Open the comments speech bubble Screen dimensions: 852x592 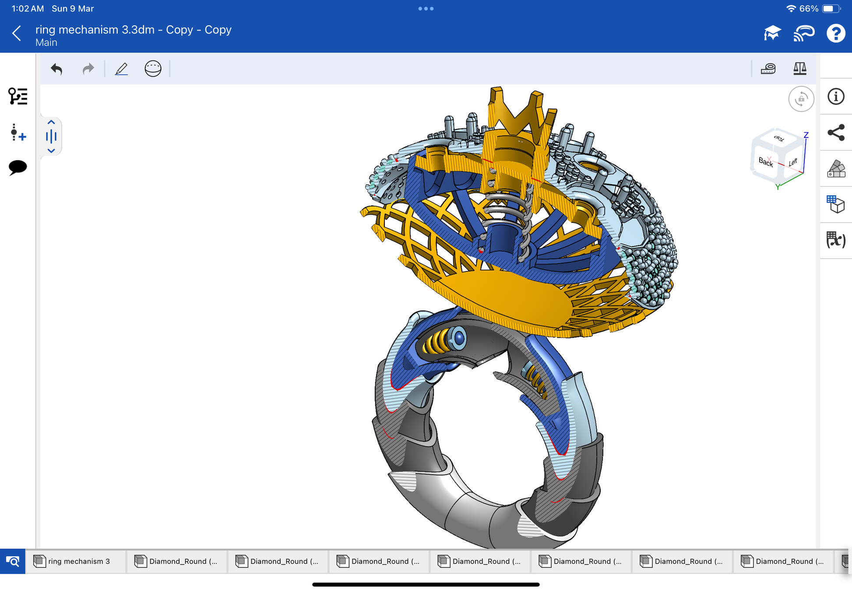point(18,167)
